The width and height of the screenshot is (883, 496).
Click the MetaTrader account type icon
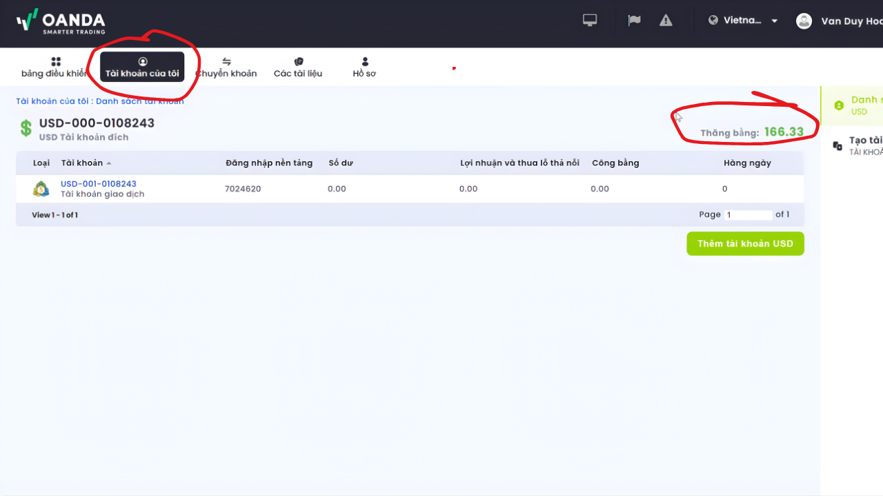click(x=41, y=189)
